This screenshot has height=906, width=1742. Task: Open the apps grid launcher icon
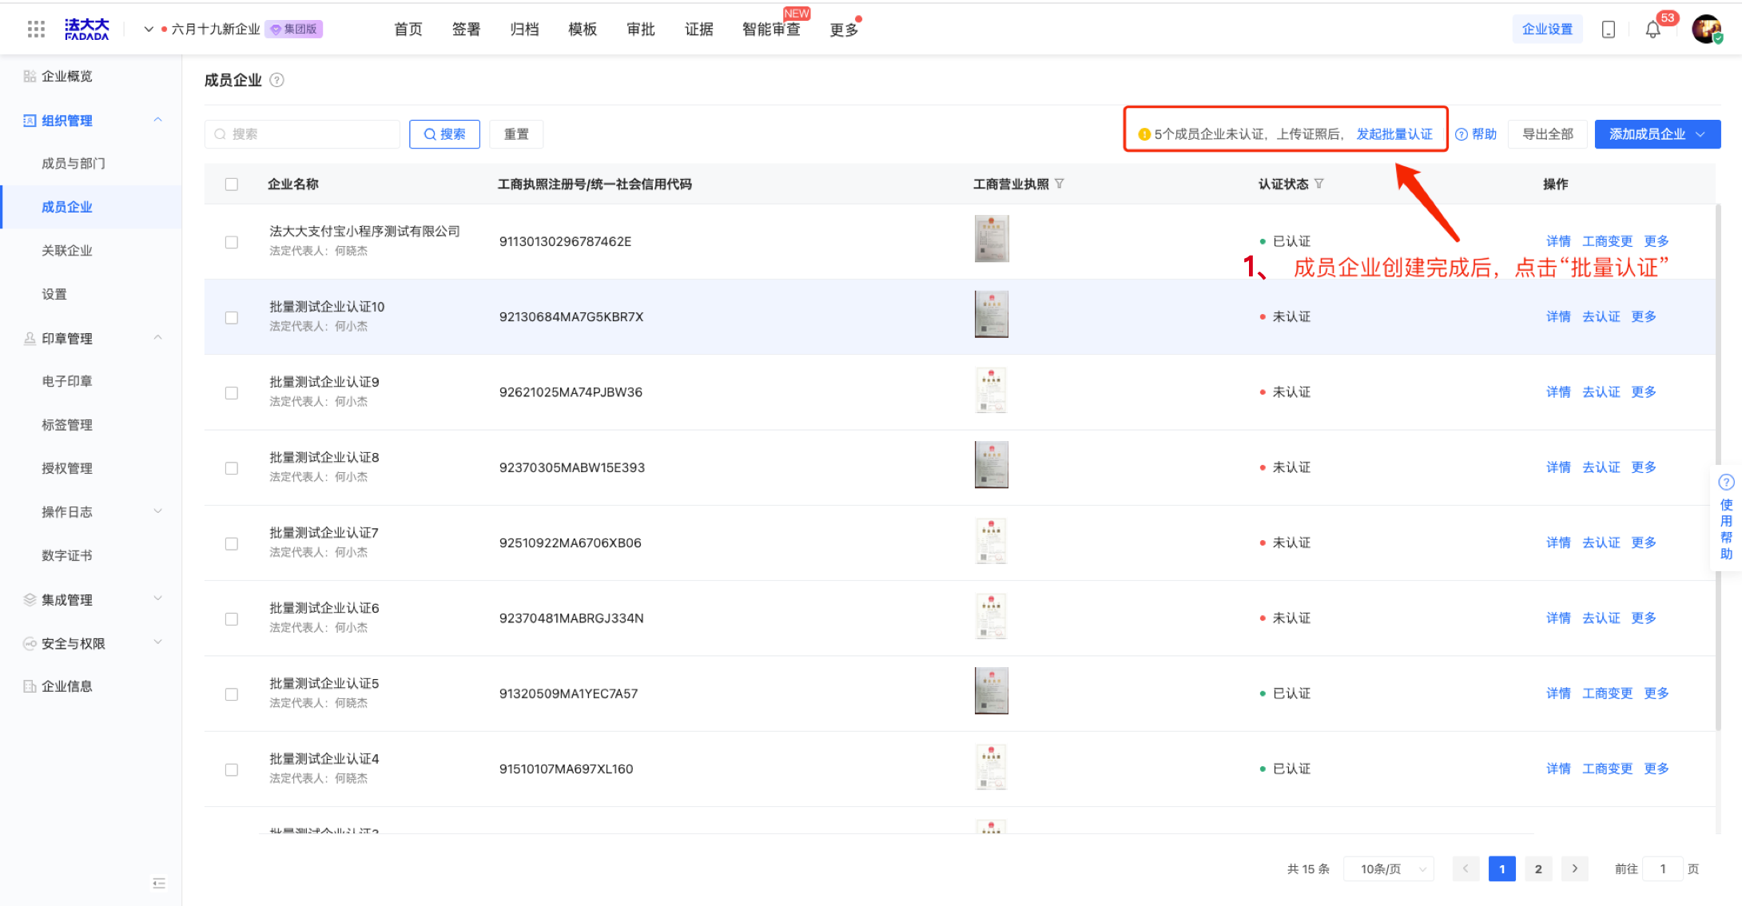36,30
